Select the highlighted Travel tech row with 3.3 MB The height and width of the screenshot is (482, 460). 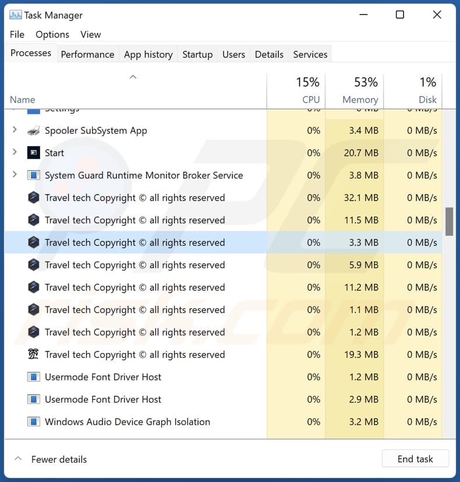pyautogui.click(x=223, y=242)
